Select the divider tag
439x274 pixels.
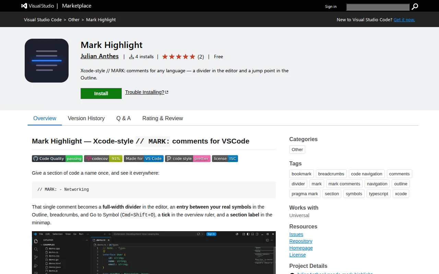click(298, 184)
